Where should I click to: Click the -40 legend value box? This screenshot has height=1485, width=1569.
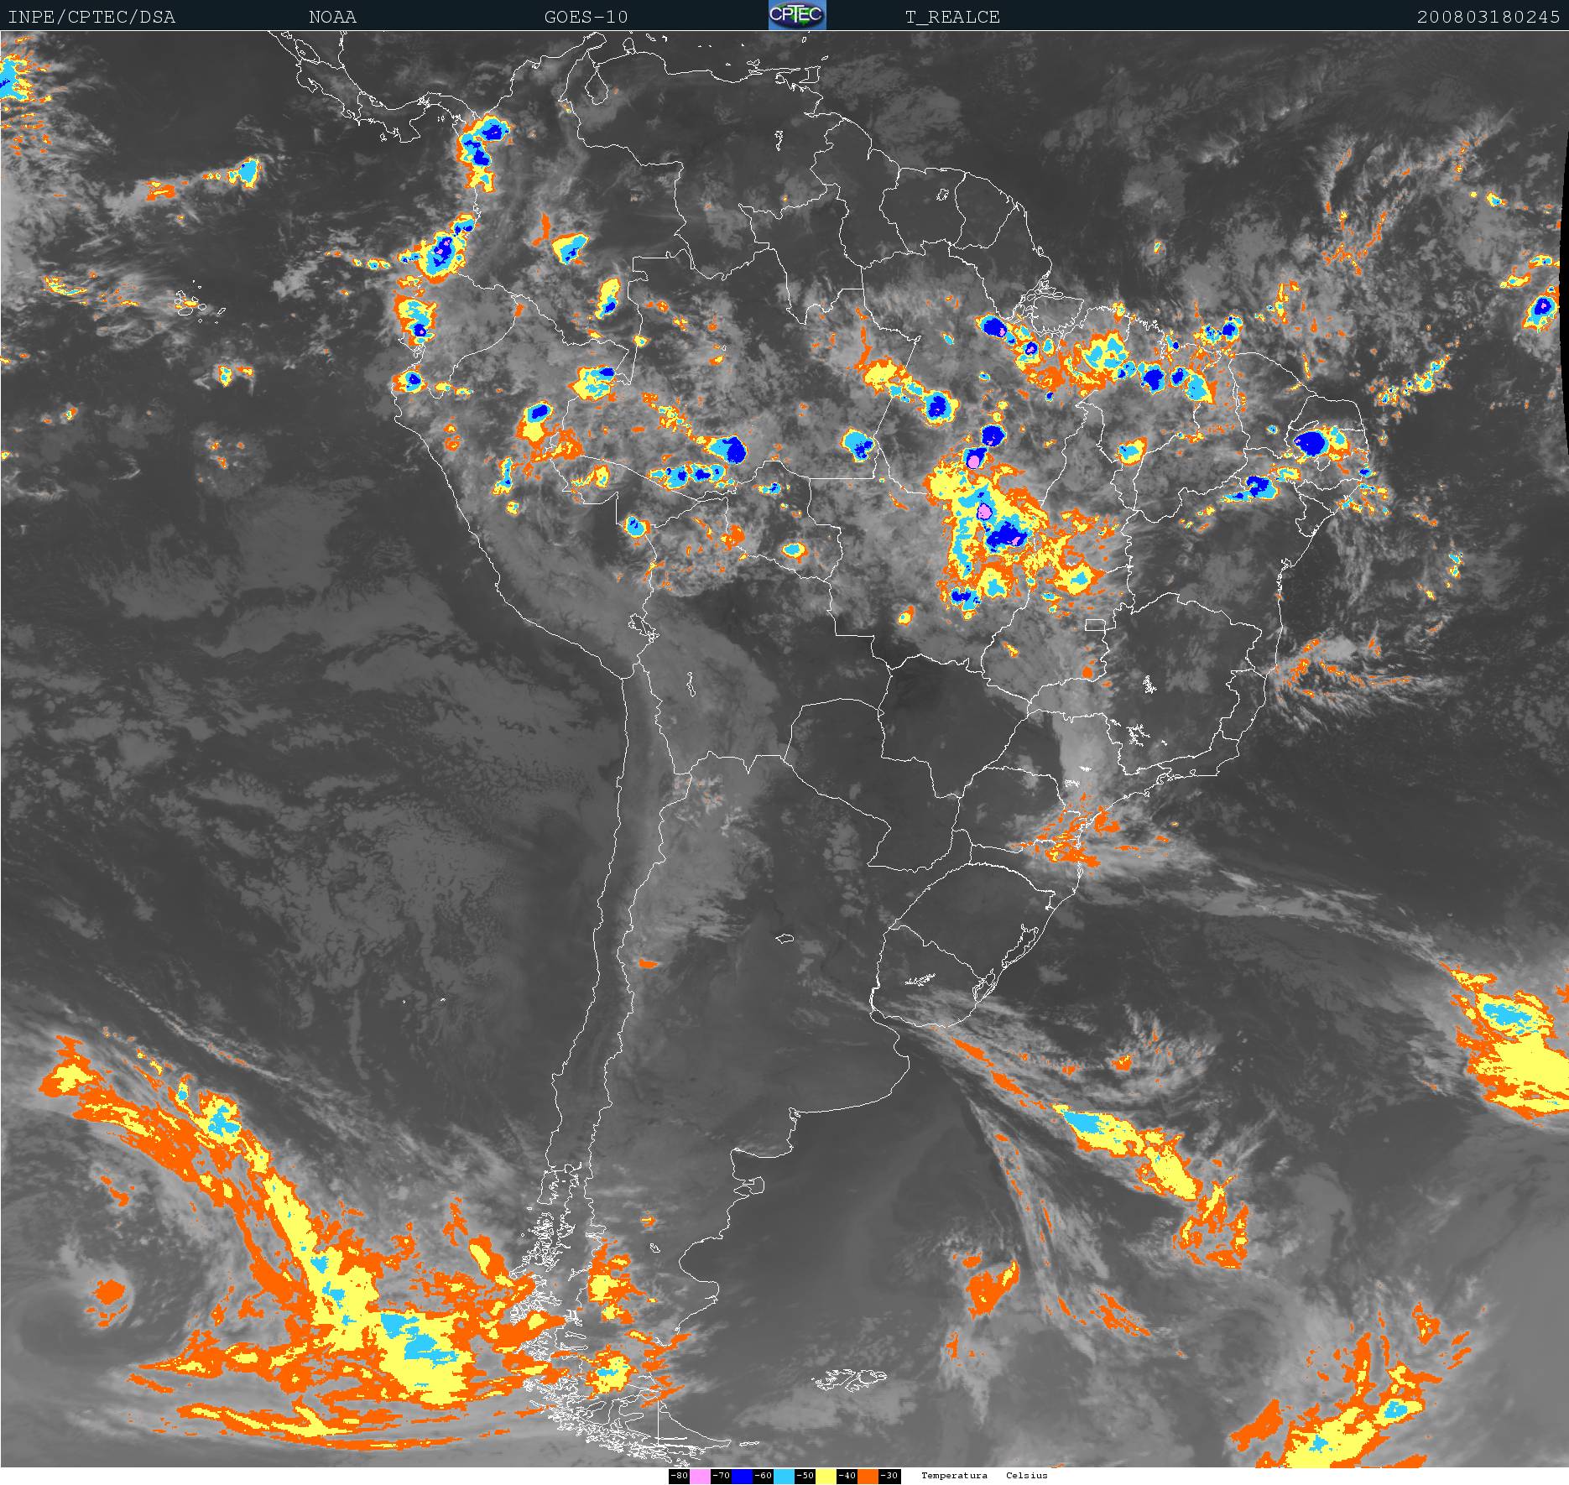point(847,1476)
